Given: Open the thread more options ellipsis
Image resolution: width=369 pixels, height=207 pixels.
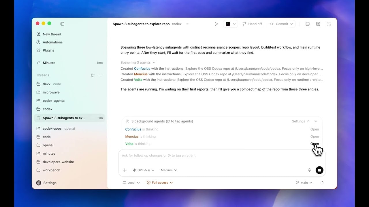Looking at the screenshot, I should (x=188, y=24).
